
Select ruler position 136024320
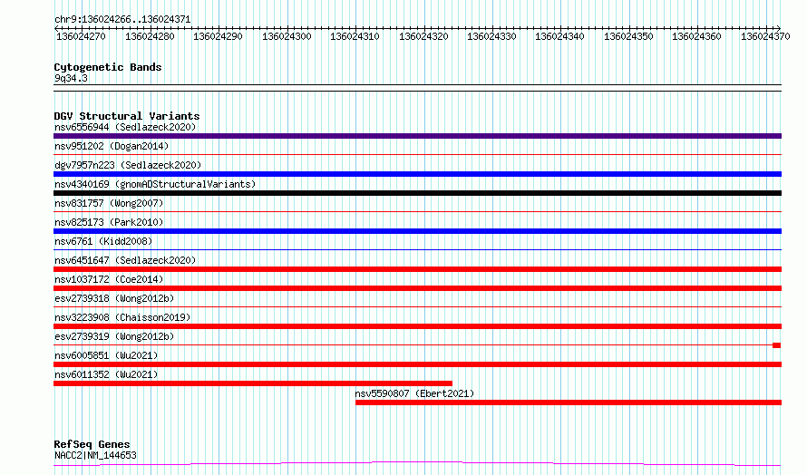pos(423,36)
